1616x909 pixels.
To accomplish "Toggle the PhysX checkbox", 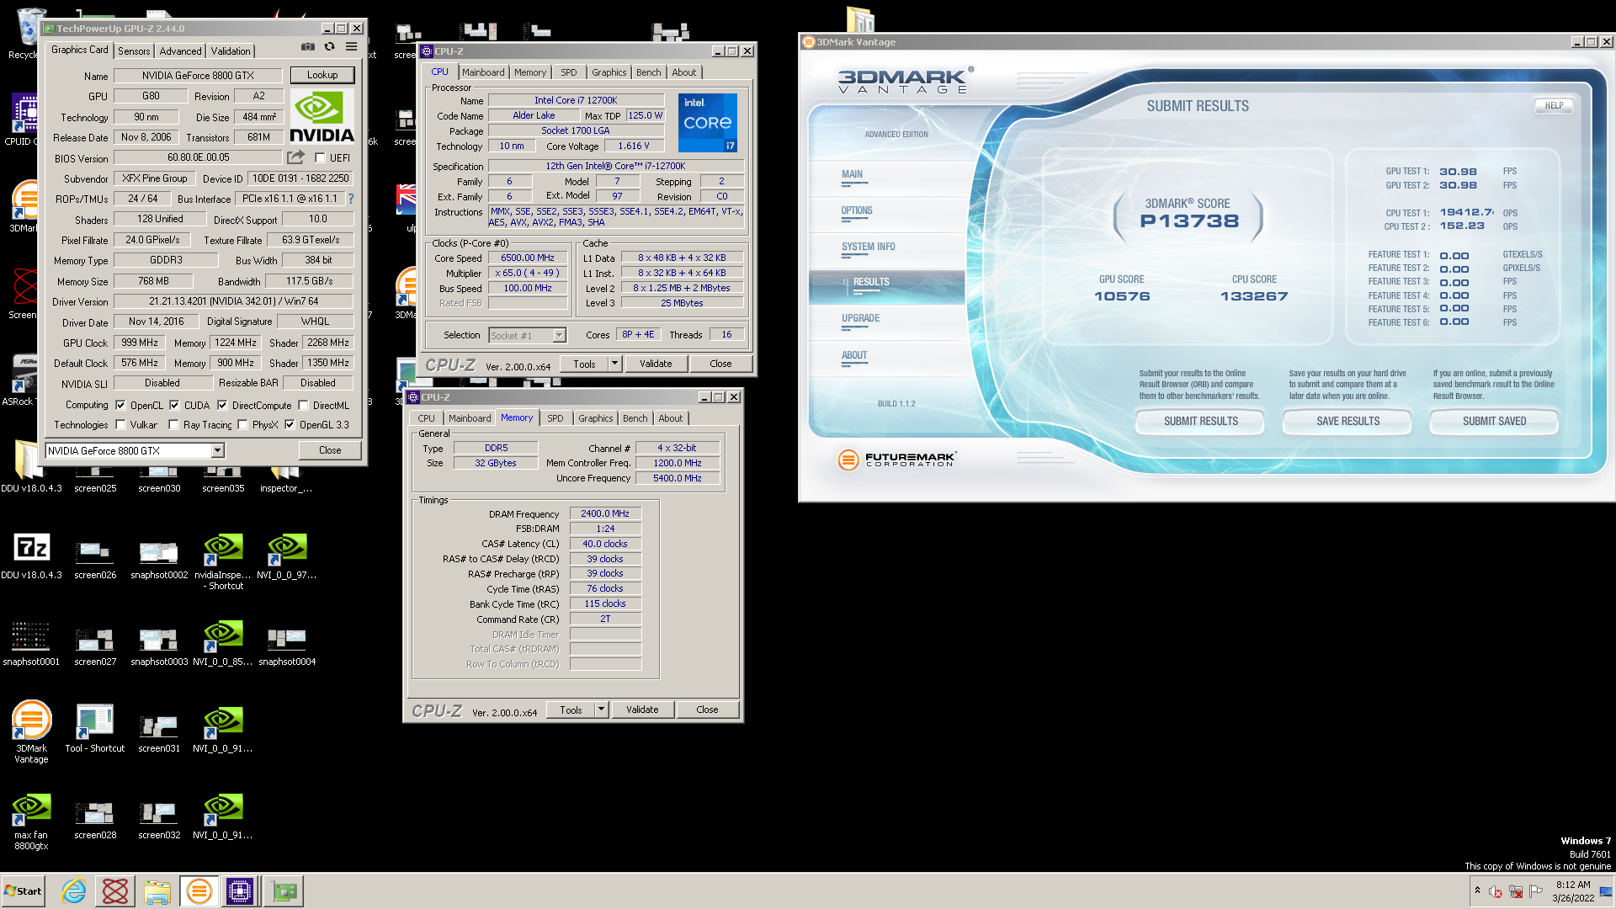I will tap(242, 425).
